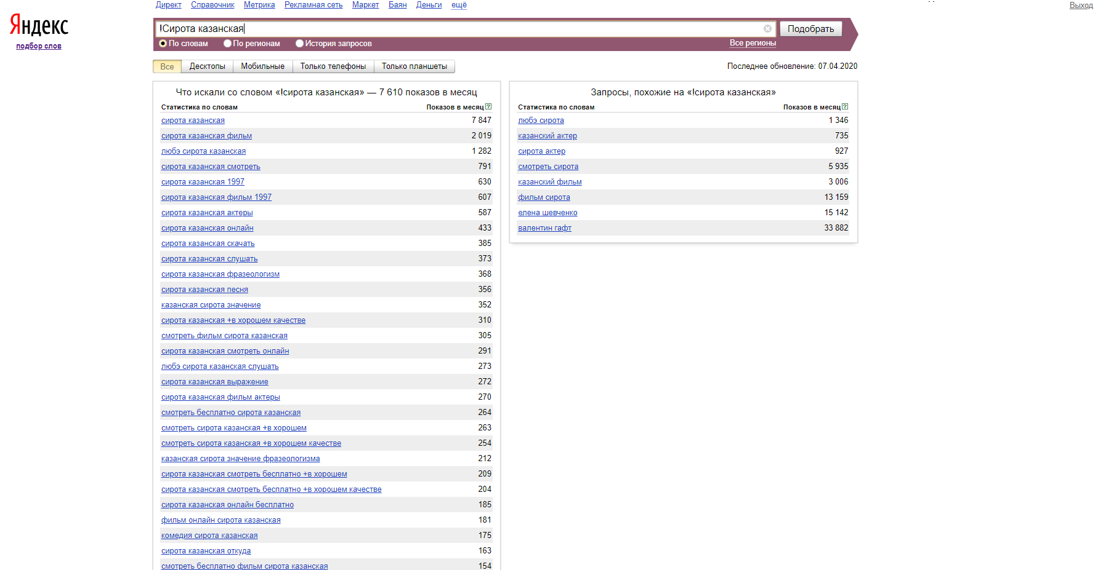Open query 'смотреть бесплатно сирота казанская'
1103x570 pixels.
coord(231,413)
